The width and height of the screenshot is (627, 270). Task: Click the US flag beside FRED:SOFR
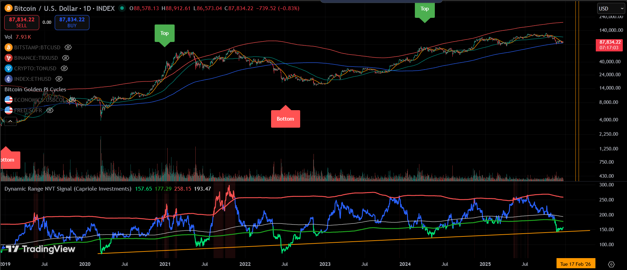[8, 111]
